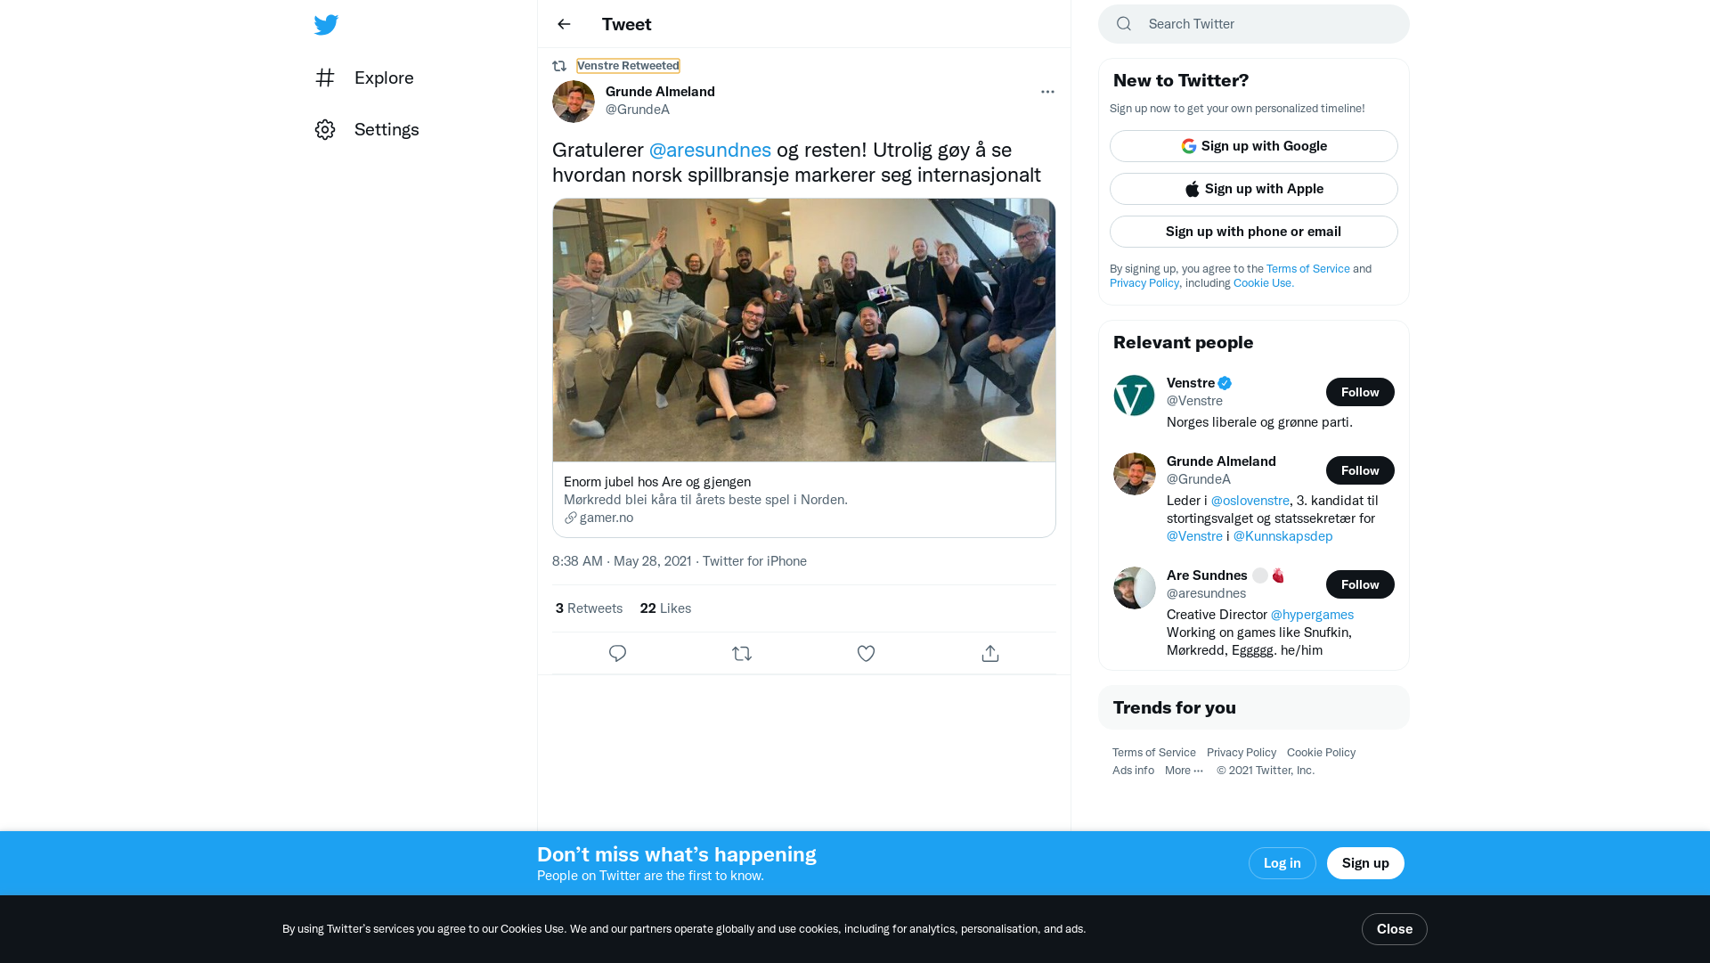Open Are Sundnes avatar in Relevant people

click(x=1135, y=588)
